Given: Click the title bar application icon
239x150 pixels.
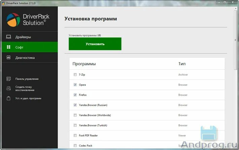Looking at the screenshot, I should pos(3,3).
